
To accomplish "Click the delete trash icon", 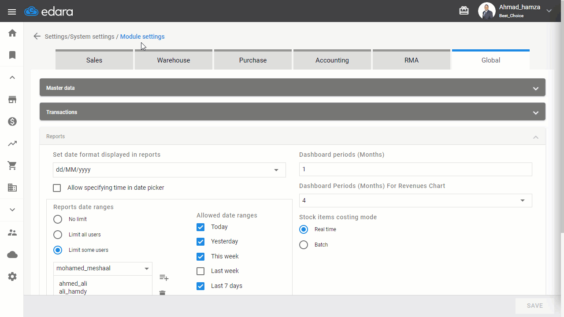I will (x=162, y=293).
